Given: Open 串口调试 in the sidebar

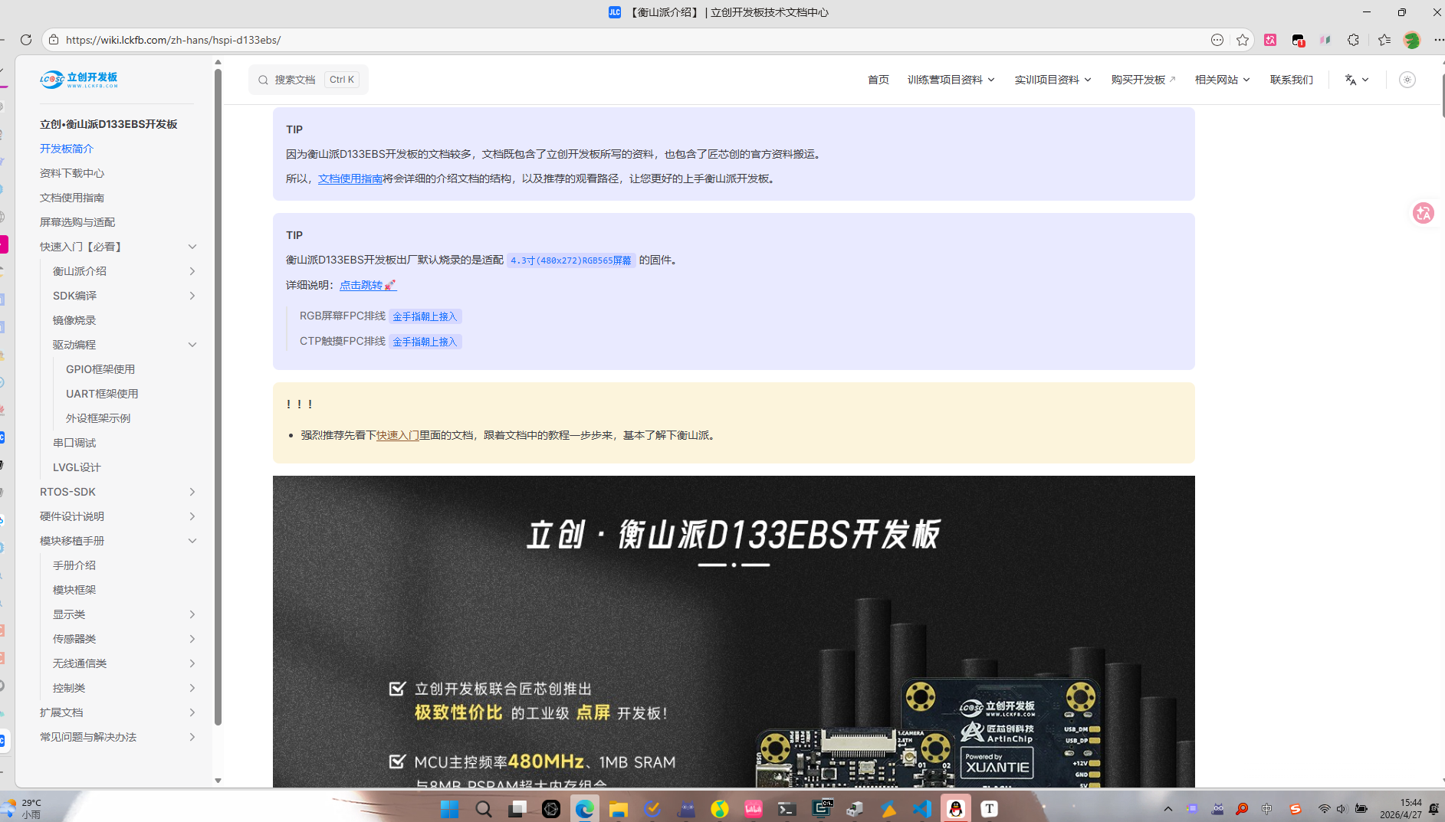Looking at the screenshot, I should click(x=74, y=443).
